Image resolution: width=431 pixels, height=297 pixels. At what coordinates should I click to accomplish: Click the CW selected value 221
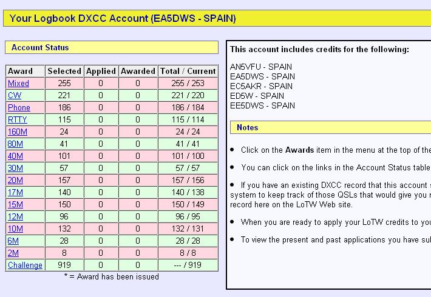click(64, 95)
